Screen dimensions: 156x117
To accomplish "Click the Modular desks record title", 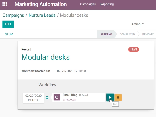I will pyautogui.click(x=46, y=57).
